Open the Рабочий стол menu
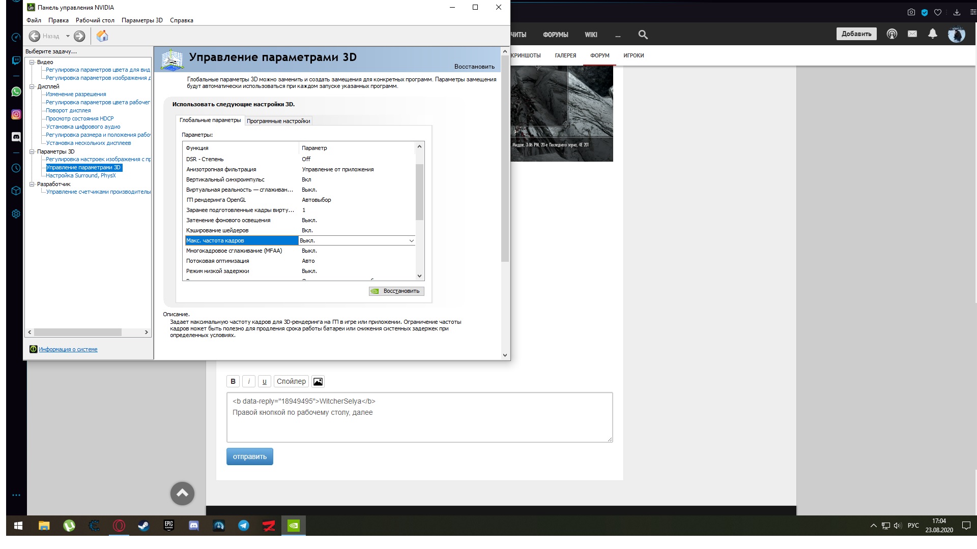Screen dimensions: 977x549 95,20
